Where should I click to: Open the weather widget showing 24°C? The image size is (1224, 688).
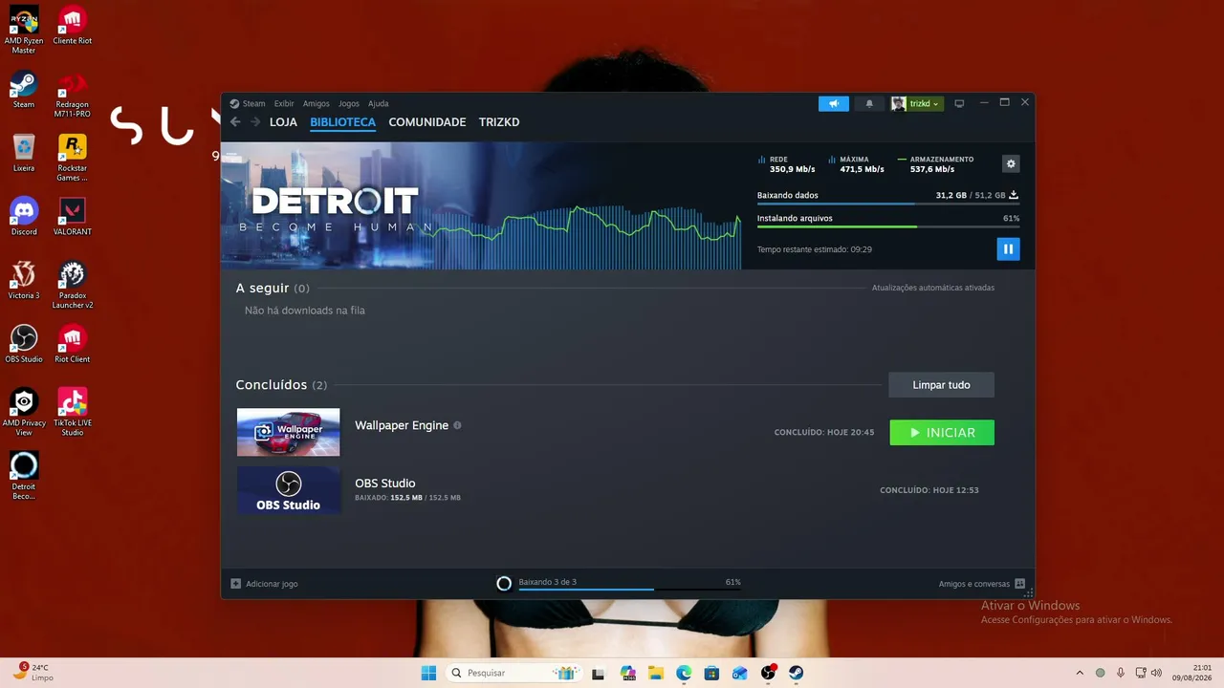33,673
